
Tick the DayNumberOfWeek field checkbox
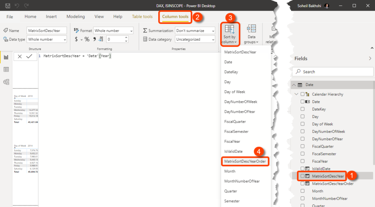point(302,131)
